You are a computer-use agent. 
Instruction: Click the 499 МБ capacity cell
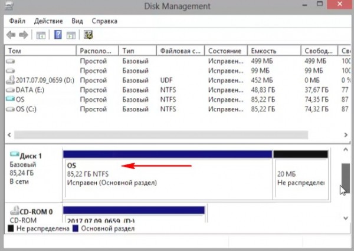[x=262, y=61]
